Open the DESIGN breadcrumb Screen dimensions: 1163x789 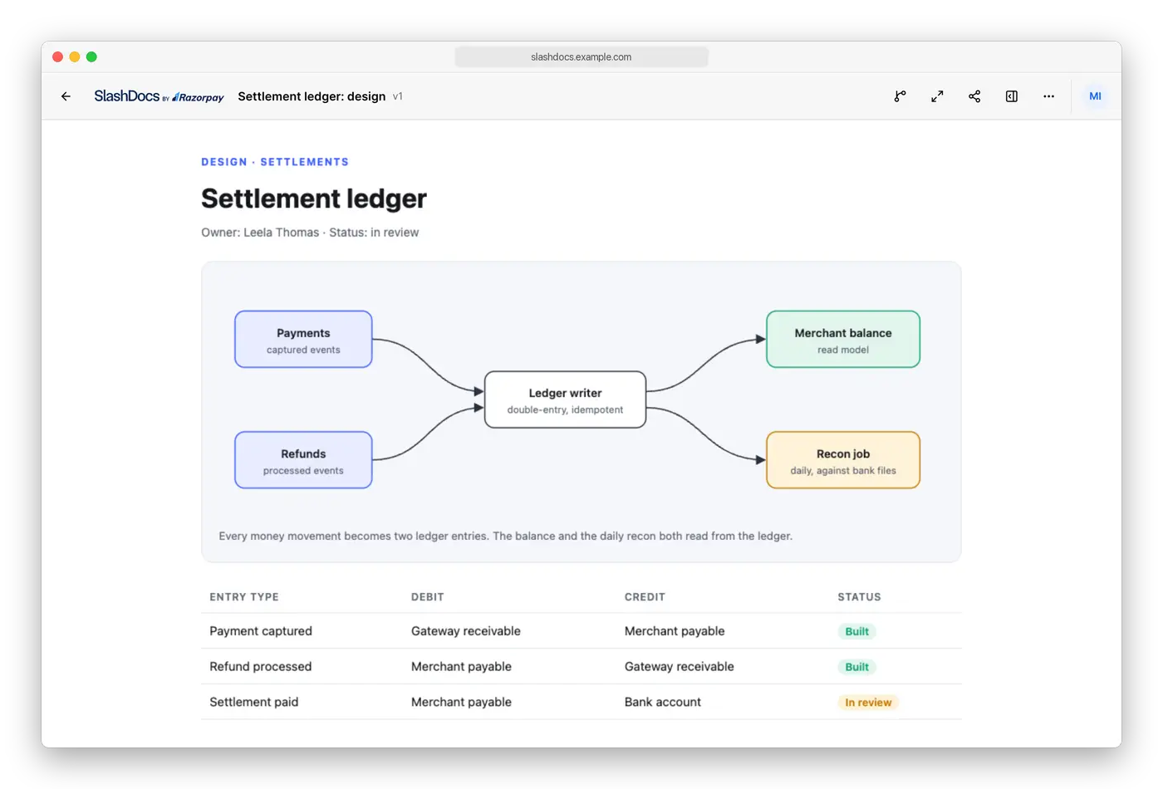(224, 162)
